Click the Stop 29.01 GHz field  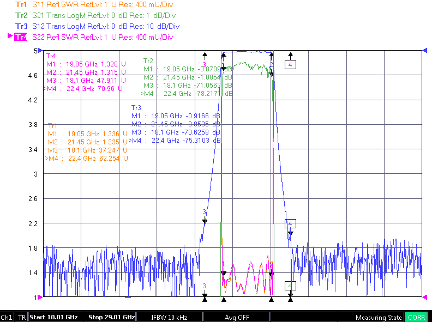pyautogui.click(x=112, y=317)
